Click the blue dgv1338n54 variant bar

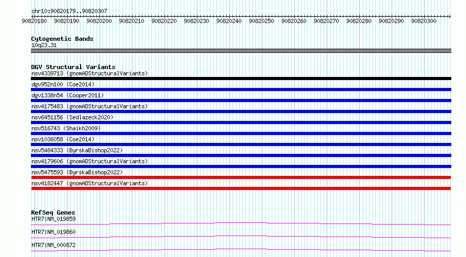pos(241,100)
